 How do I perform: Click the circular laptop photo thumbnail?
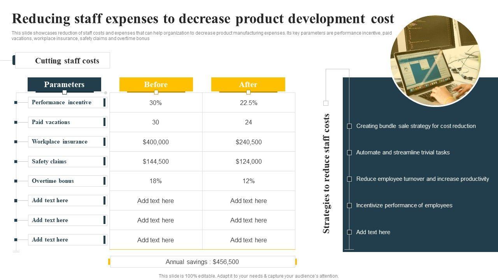click(x=435, y=60)
